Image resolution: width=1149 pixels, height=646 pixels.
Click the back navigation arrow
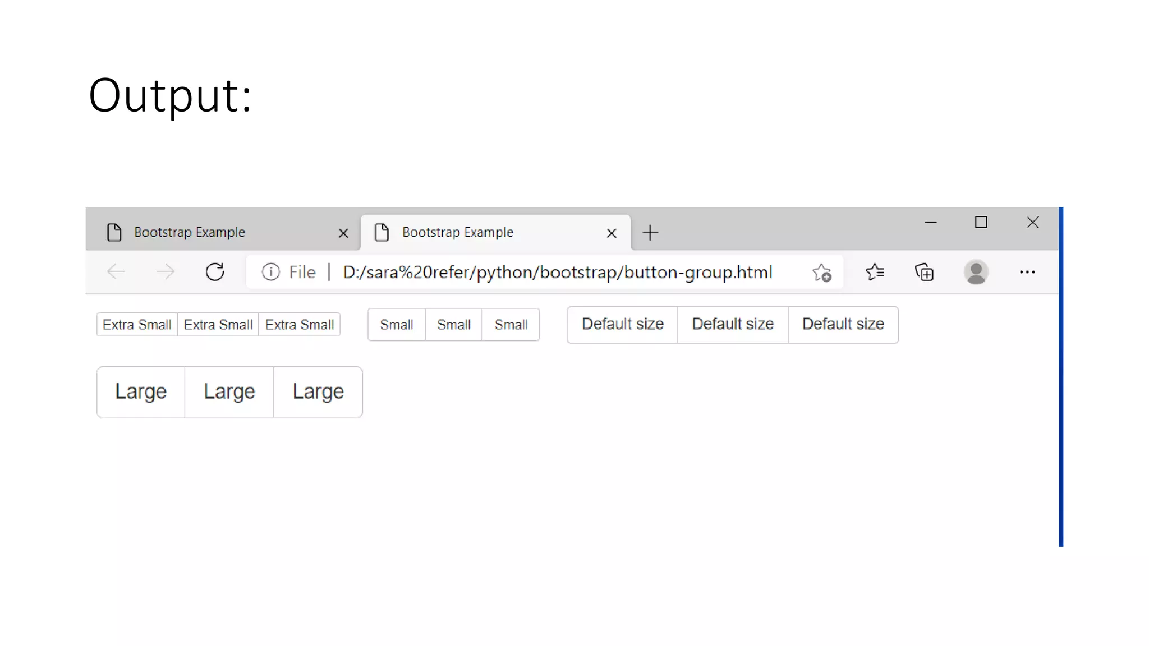coord(116,272)
